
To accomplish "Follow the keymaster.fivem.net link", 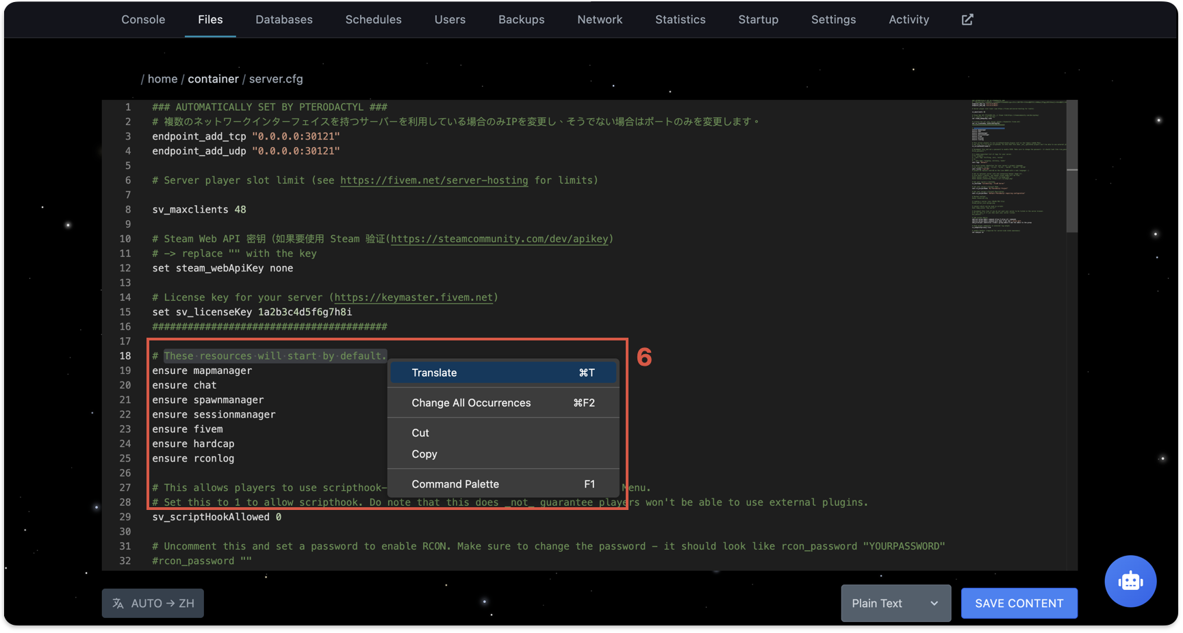I will (x=414, y=297).
